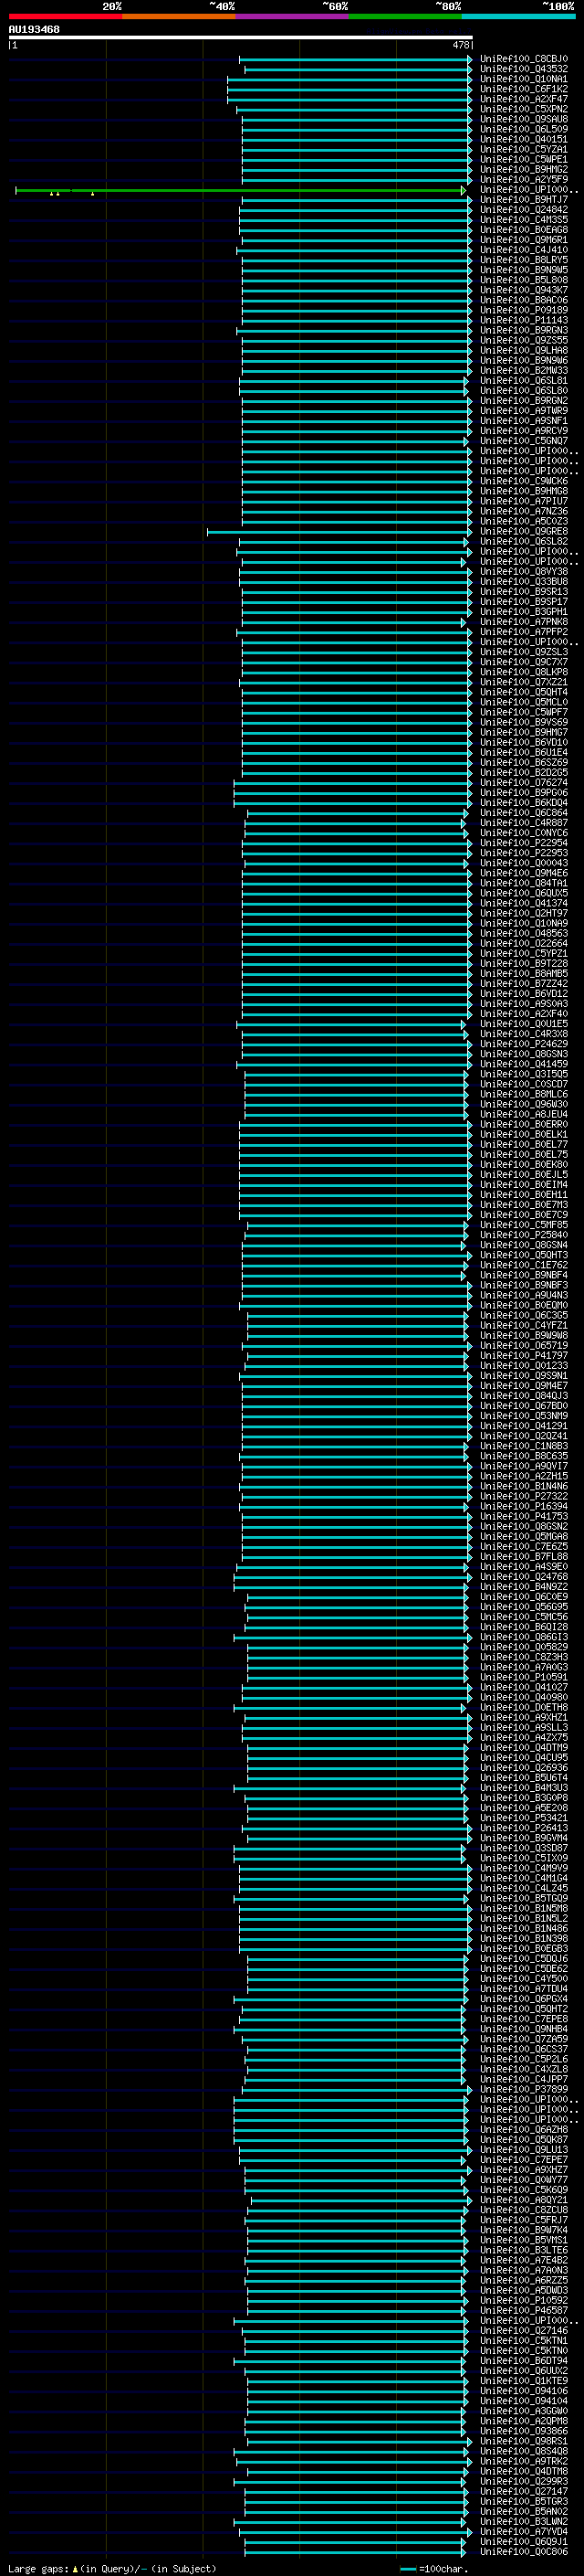Select the UniRef100_A7YVD4 entry
Screen dimensions: 584x2576
(523, 2531)
